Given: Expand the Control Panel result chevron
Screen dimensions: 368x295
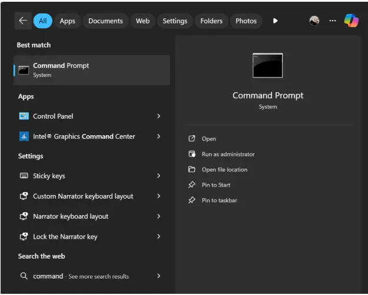Looking at the screenshot, I should point(158,116).
